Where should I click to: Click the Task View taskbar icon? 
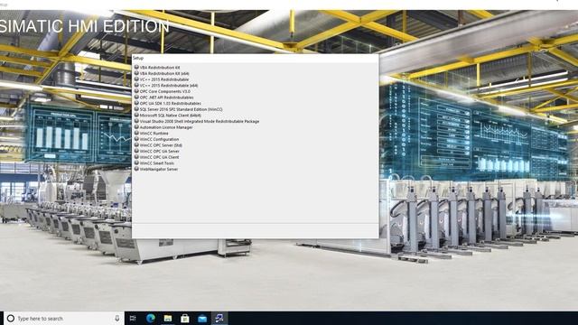133,319
